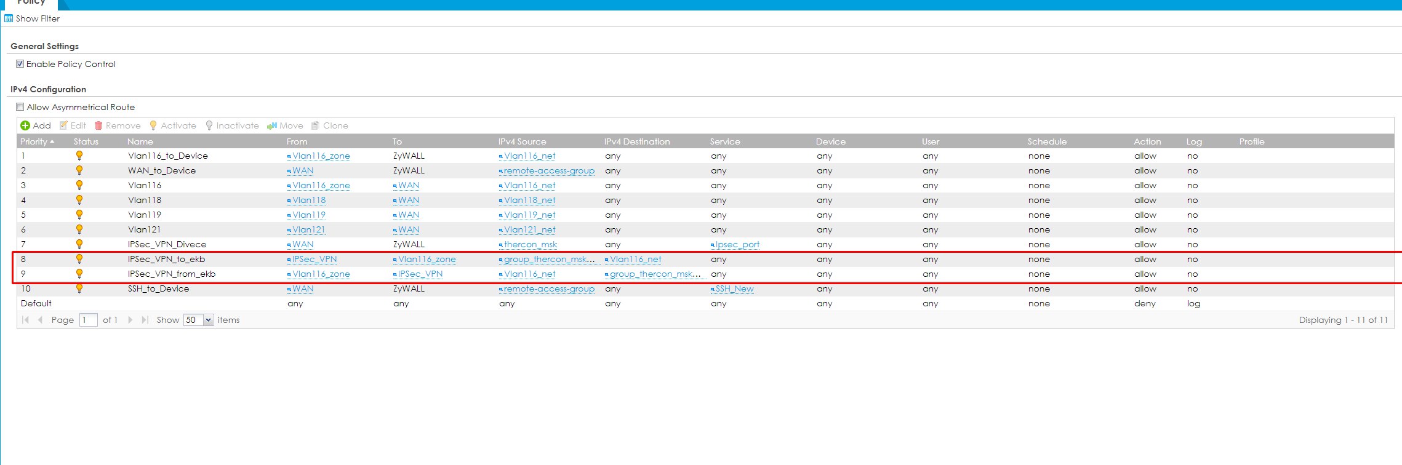This screenshot has width=1402, height=465.
Task: Toggle status bulb for SSH_to_Device rule
Action: point(79,288)
